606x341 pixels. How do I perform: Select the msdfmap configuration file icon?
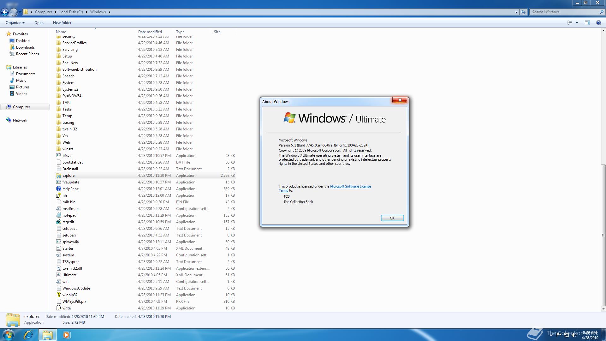click(59, 209)
